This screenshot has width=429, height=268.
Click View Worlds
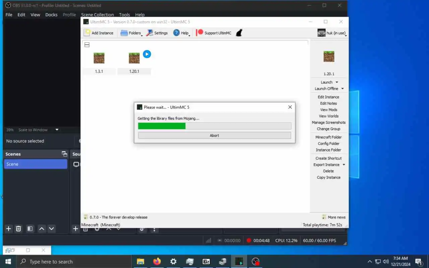coord(328,116)
